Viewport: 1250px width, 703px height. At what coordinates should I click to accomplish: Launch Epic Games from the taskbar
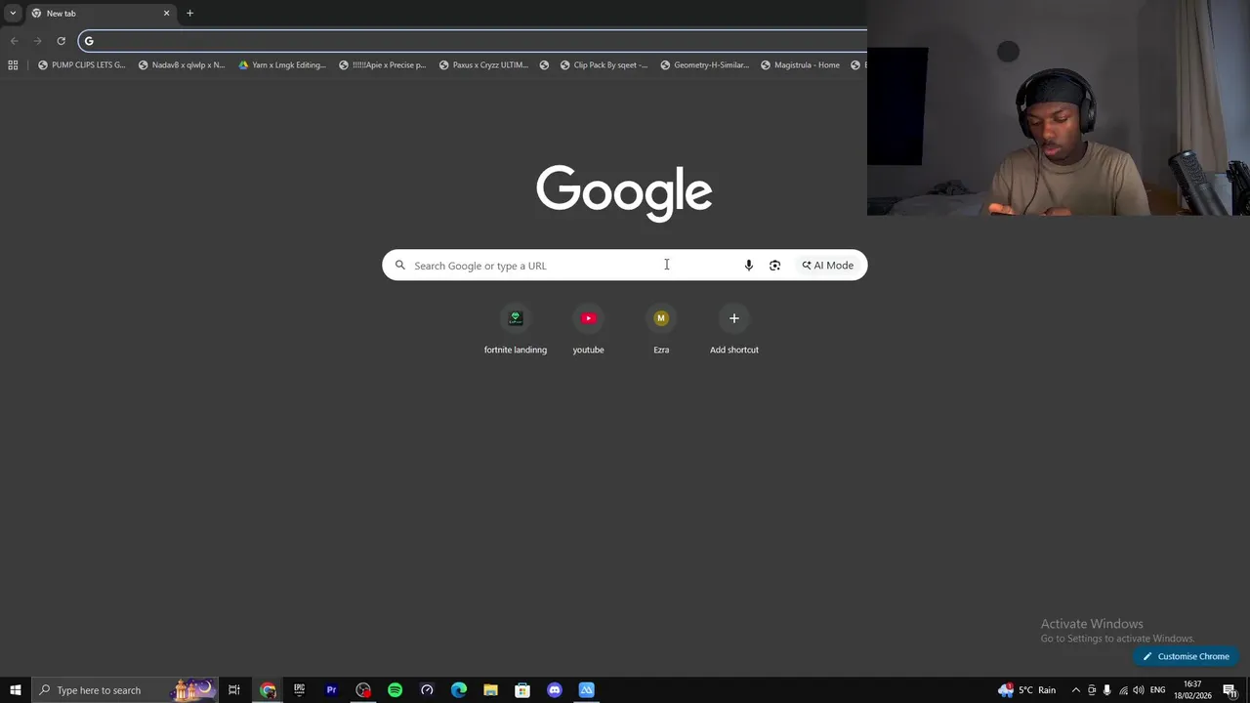(300, 690)
